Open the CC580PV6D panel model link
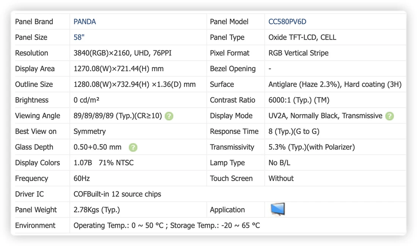Screen dimensions: 417x246 287,22
